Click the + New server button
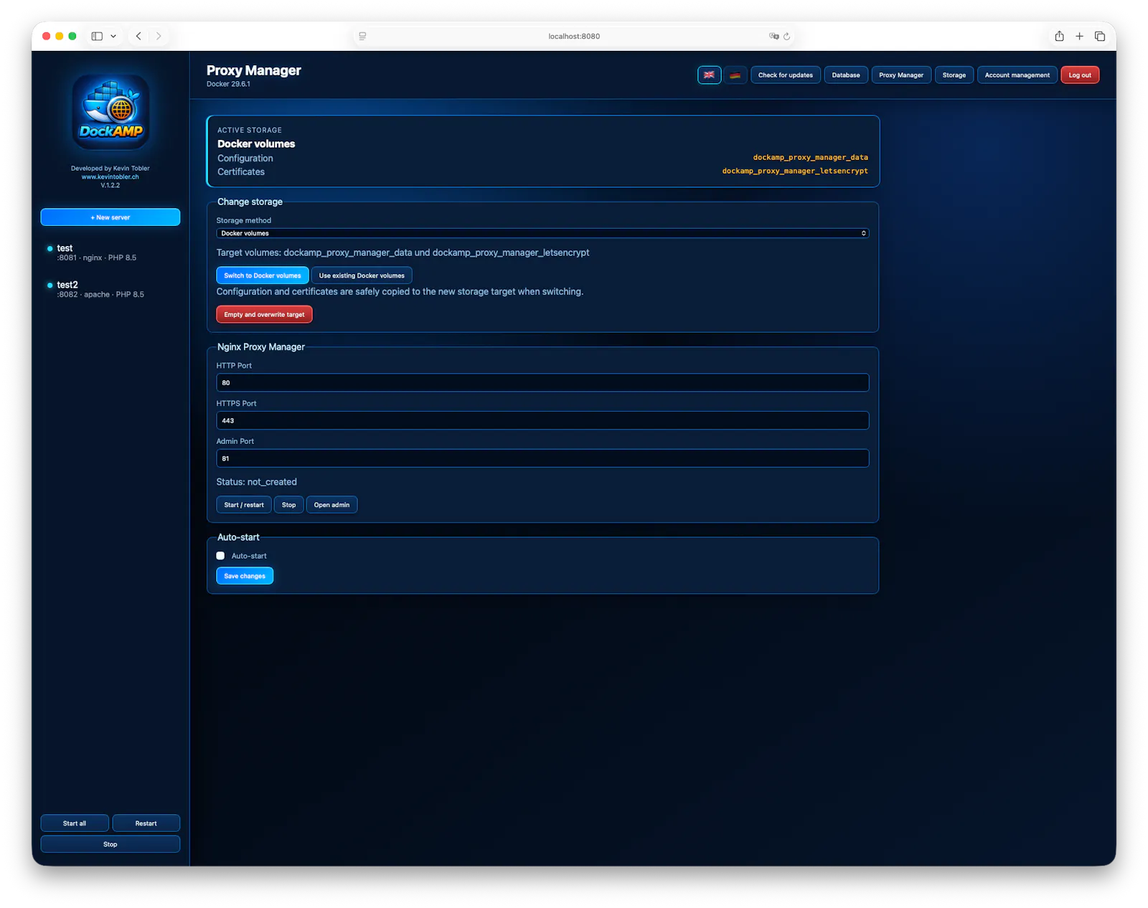 click(110, 217)
